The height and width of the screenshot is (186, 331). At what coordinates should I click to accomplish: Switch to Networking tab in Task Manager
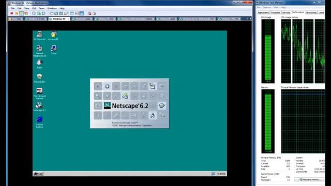311,12
